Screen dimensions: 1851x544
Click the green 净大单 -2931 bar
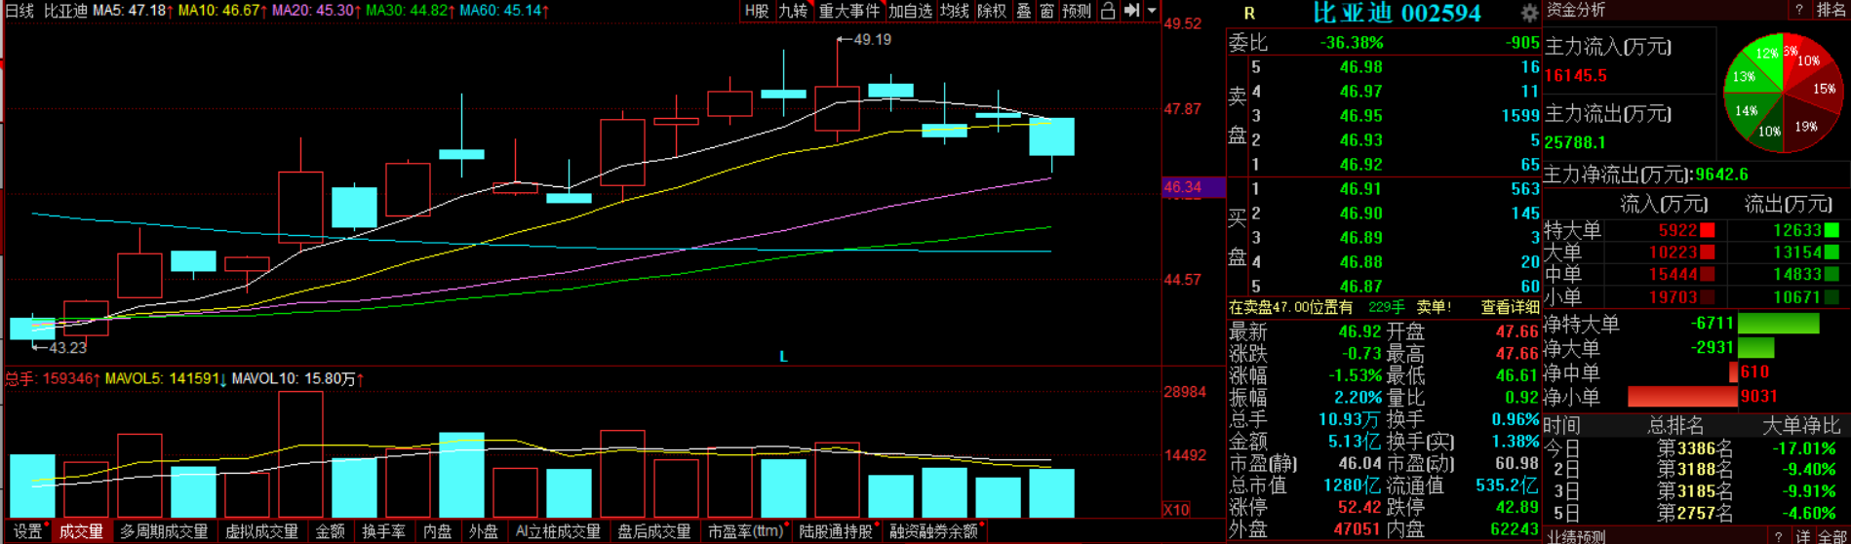[1755, 347]
